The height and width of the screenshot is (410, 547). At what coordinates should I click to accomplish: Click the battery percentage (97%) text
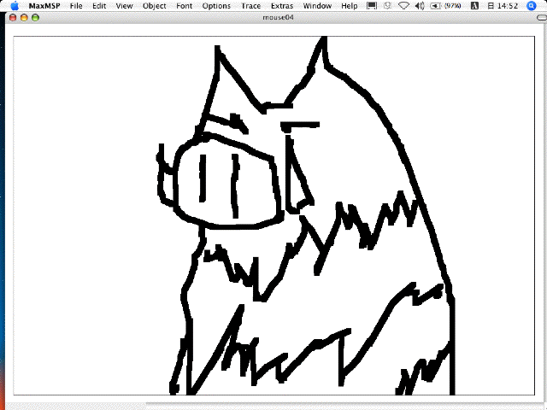click(452, 6)
